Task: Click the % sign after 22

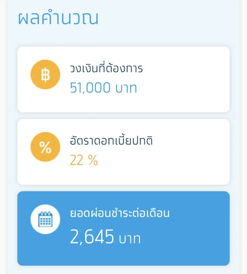Action: (x=93, y=160)
